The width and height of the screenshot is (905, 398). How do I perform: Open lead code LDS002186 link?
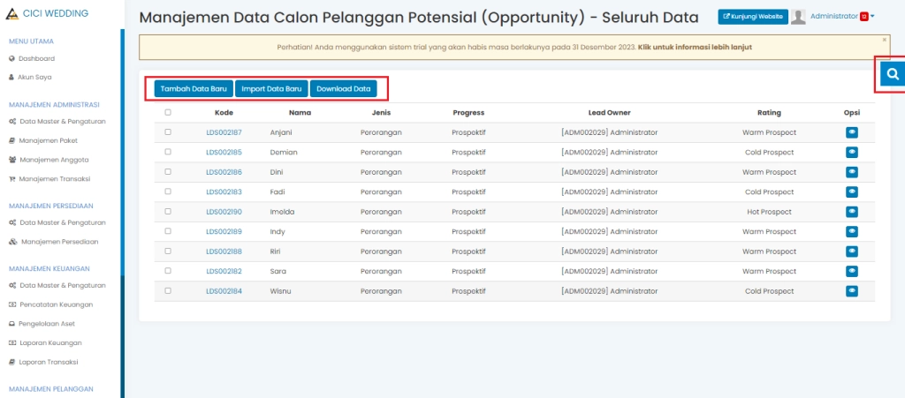click(x=224, y=172)
